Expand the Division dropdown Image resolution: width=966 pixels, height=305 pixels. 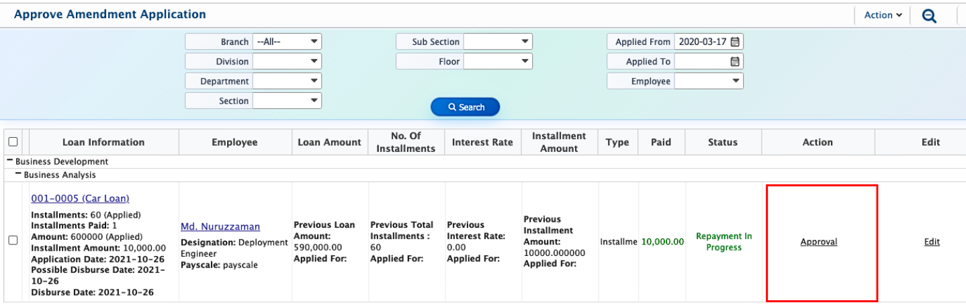coord(287,61)
